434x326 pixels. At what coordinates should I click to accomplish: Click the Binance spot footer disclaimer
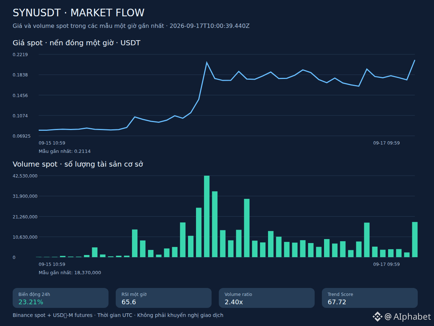[x=118, y=315]
